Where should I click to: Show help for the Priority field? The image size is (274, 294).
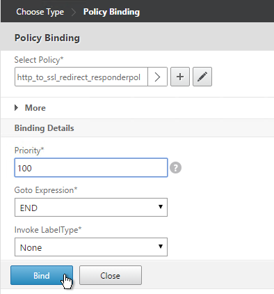[x=175, y=168]
